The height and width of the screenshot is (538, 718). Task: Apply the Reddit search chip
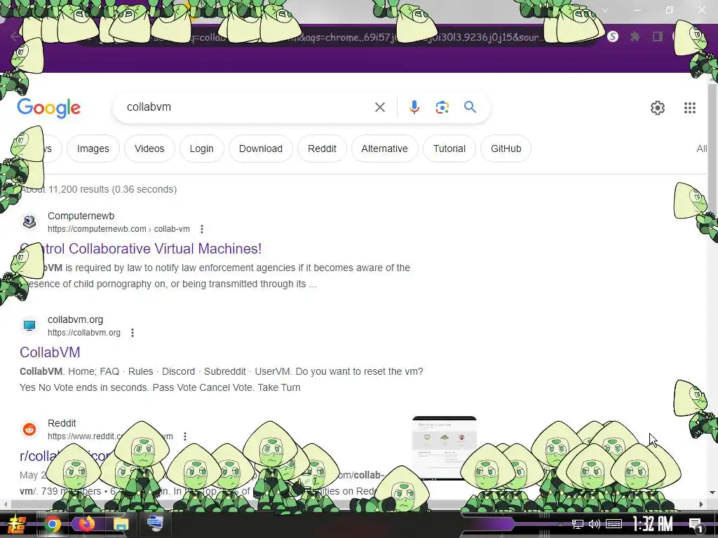pos(322,149)
